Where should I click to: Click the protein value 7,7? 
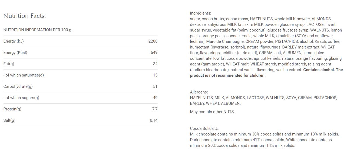coord(155,109)
